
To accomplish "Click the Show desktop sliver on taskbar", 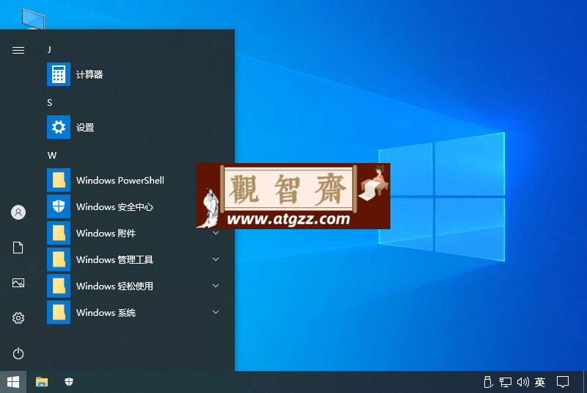I will 585,382.
